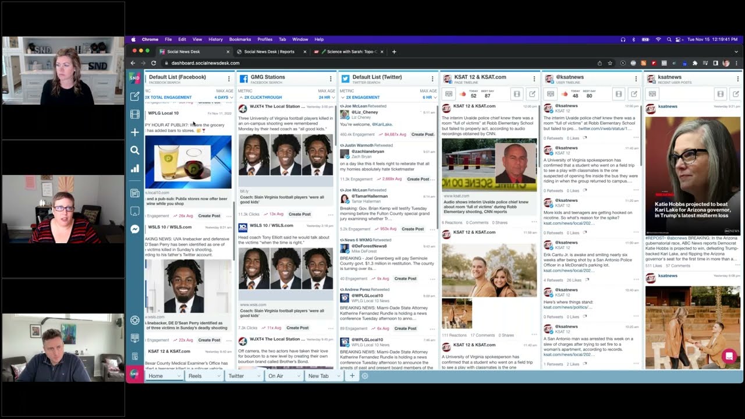Viewport: 745px width, 419px height.
Task: Open options menu for Default List (Twitter) column
Action: click(432, 78)
